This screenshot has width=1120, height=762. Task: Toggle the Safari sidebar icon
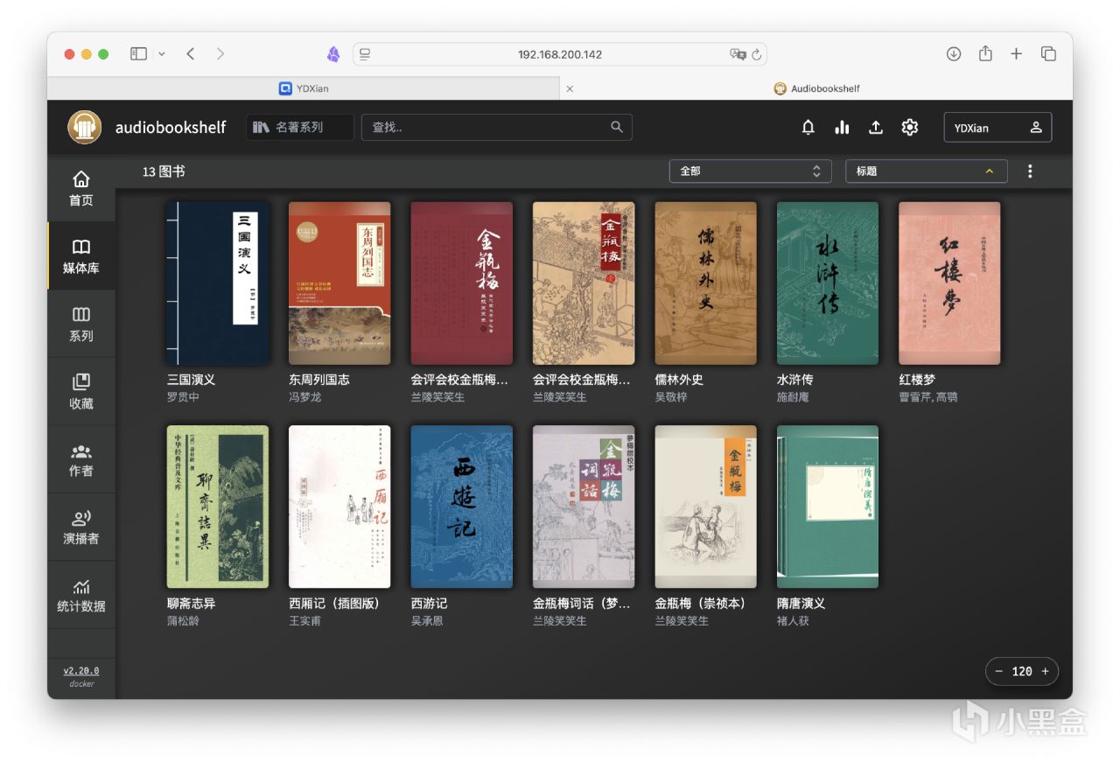[x=138, y=54]
